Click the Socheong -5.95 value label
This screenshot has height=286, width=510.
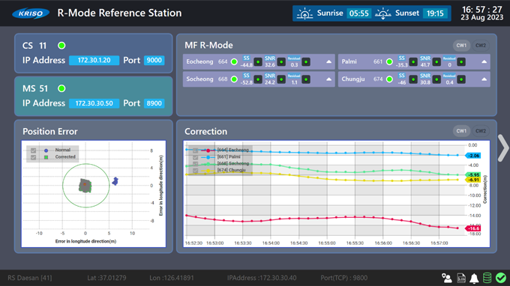473,175
